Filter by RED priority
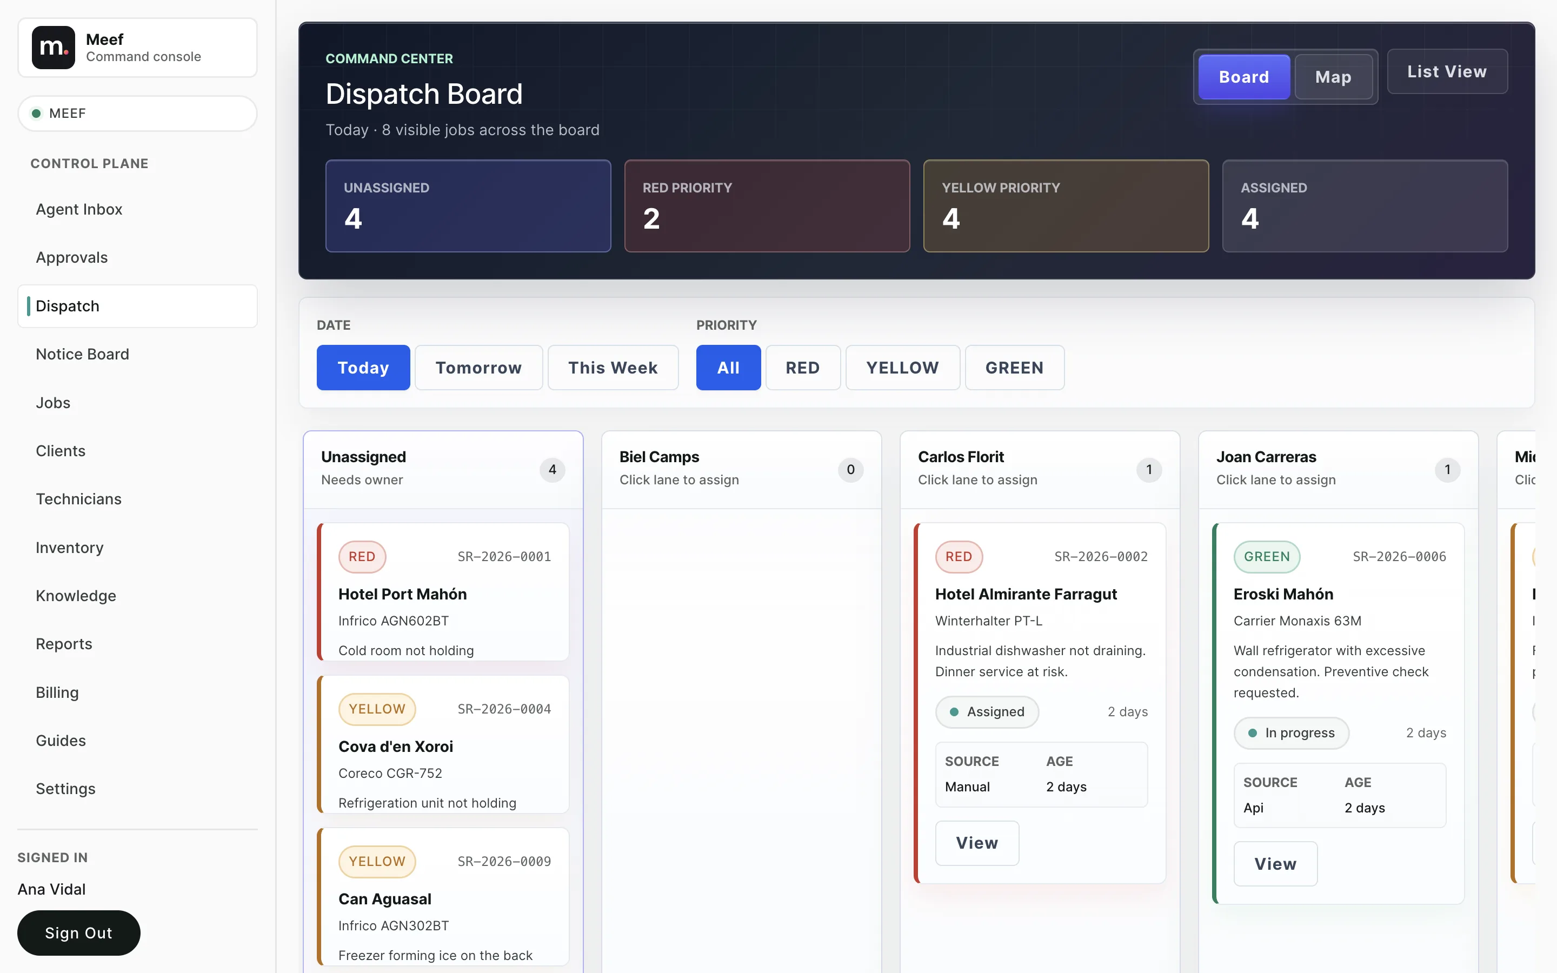Viewport: 1557px width, 973px height. pyautogui.click(x=803, y=368)
